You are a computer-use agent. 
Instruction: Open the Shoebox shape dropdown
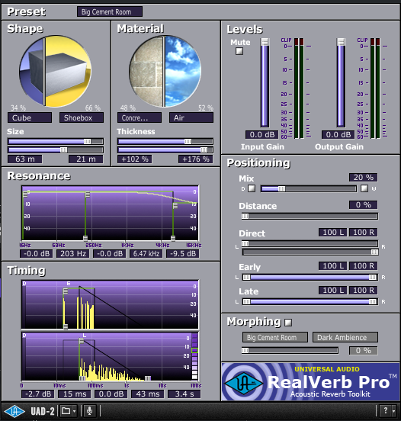point(82,117)
